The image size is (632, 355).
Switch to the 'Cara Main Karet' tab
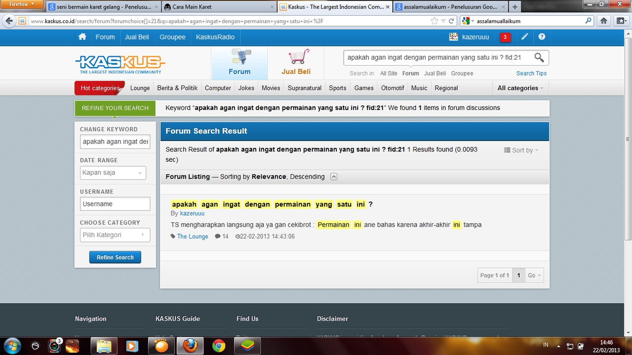pos(219,7)
